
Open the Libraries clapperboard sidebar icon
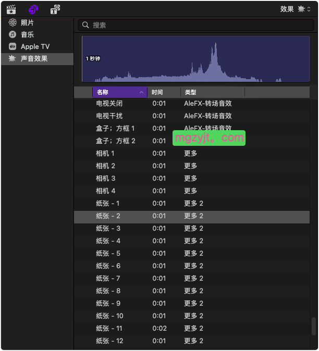[11, 9]
